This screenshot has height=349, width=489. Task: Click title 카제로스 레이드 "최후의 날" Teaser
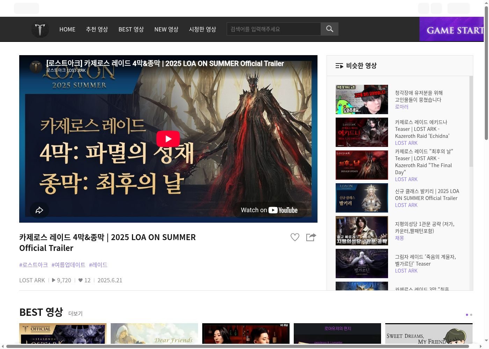424,162
